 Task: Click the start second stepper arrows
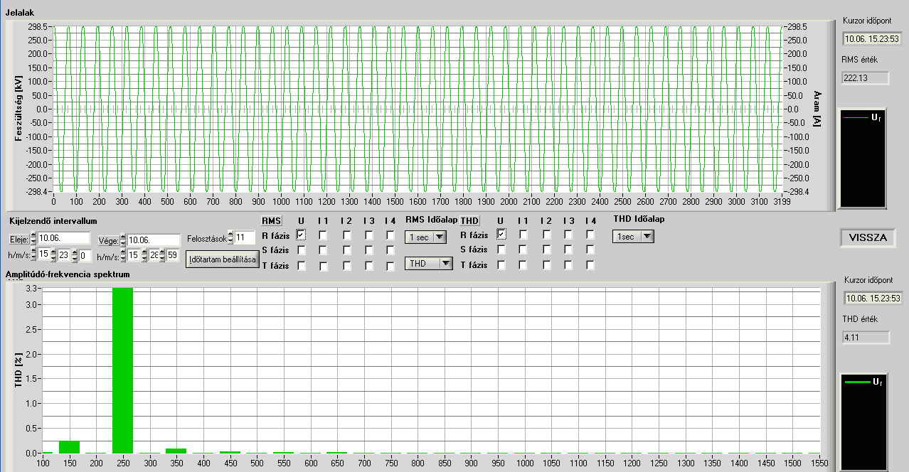click(75, 255)
